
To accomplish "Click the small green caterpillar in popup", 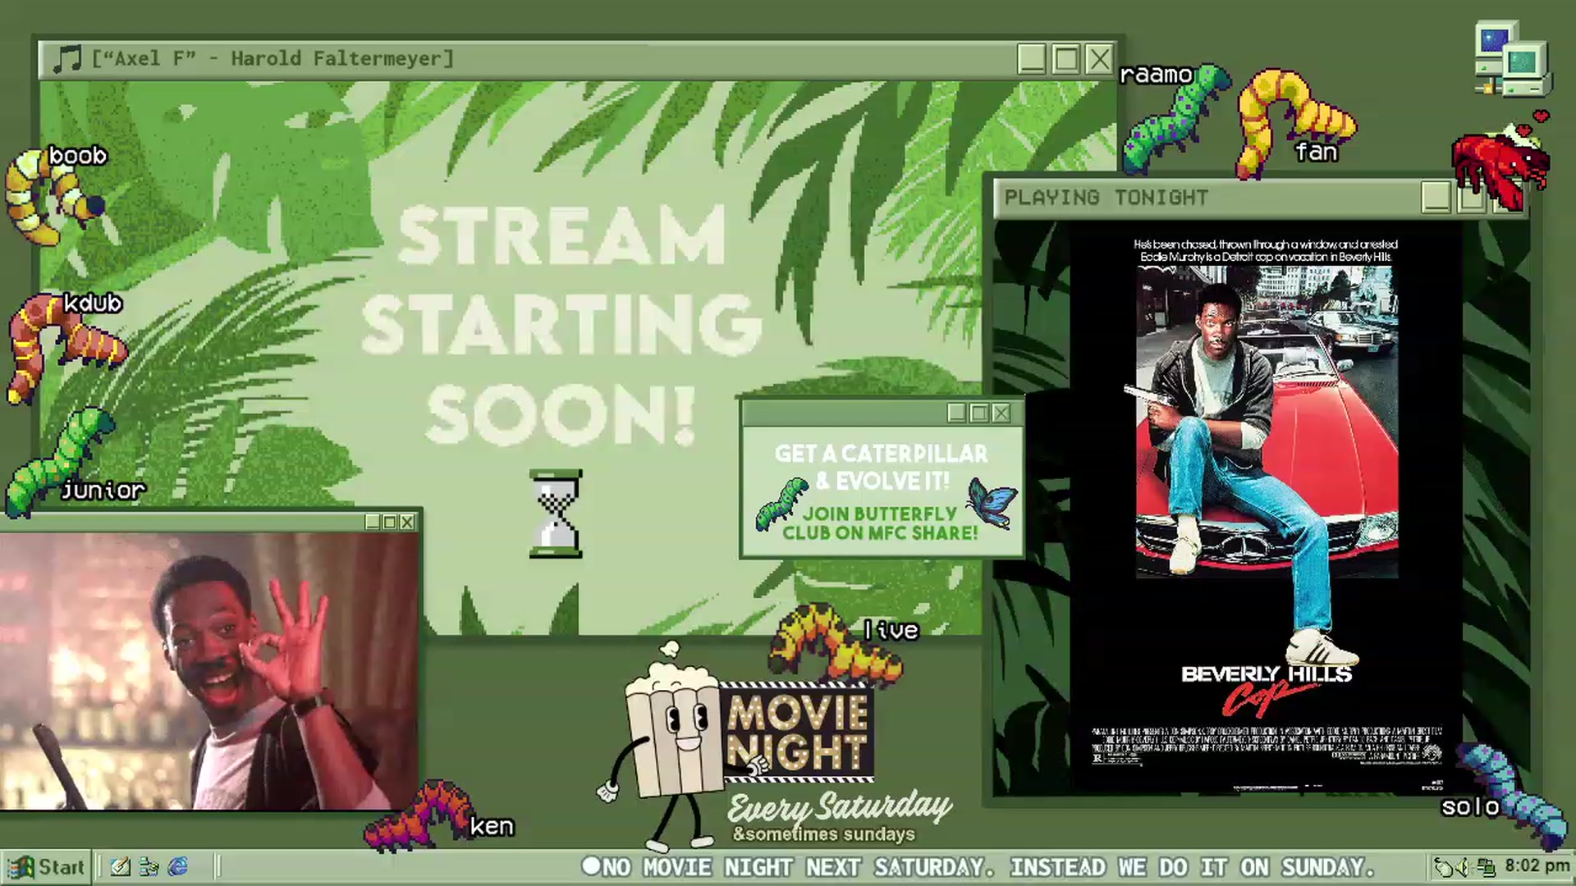I will [x=781, y=504].
